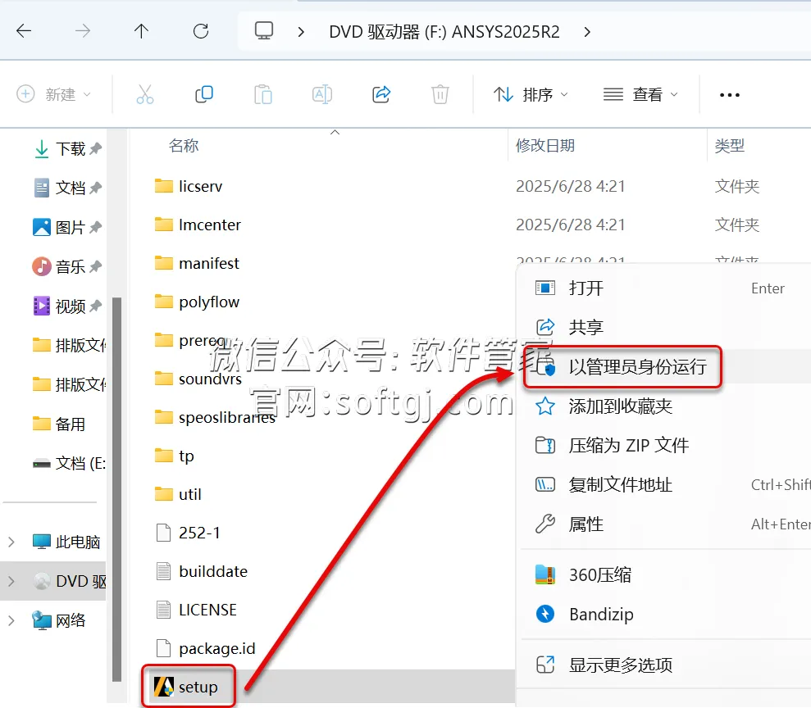Click the setup Ansys installer icon

[164, 687]
